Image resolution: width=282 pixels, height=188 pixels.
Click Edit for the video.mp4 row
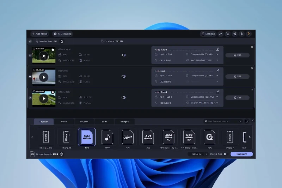(x=237, y=77)
